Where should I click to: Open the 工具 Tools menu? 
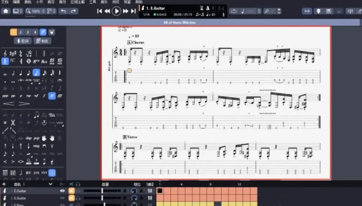pos(92,2)
